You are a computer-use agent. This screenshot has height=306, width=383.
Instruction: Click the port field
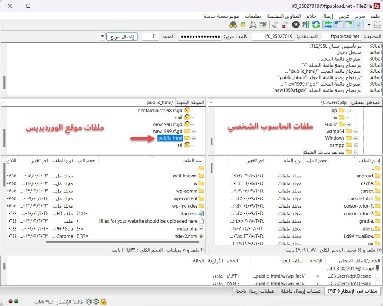[x=150, y=37]
